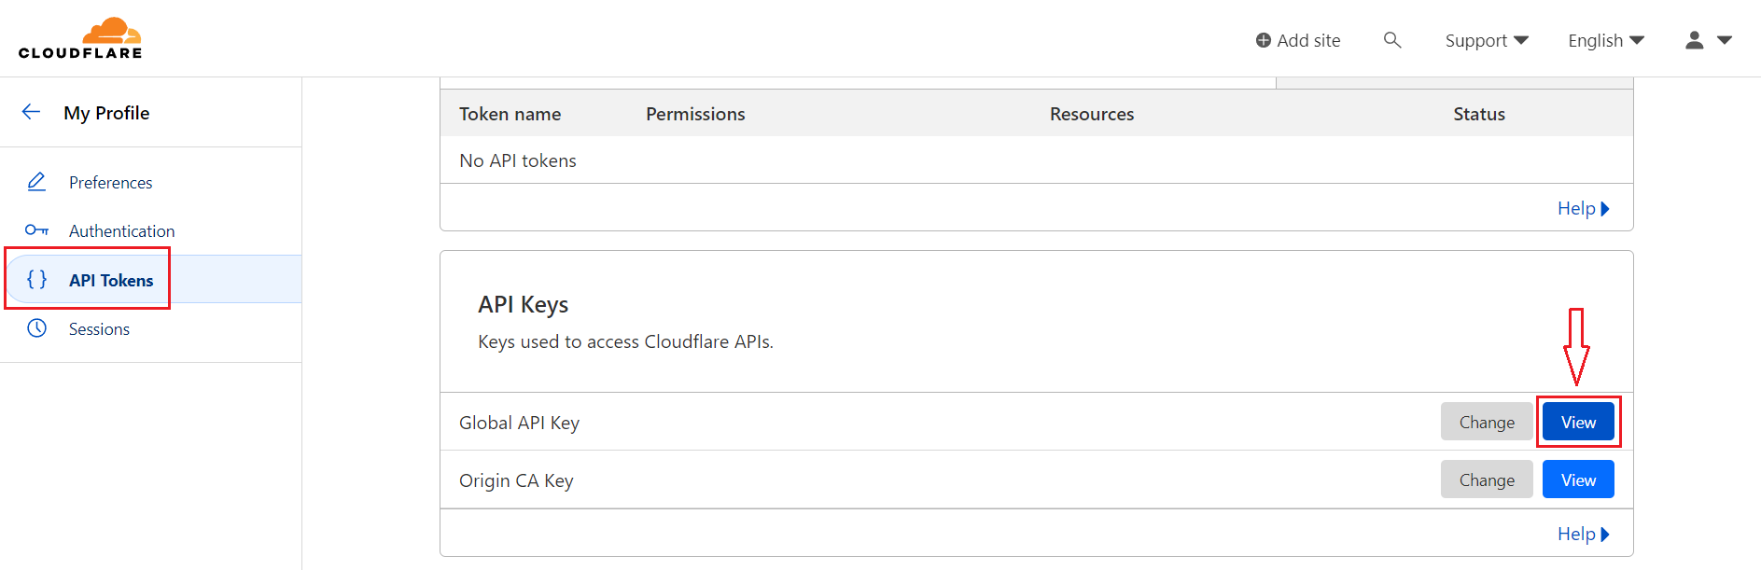Open the Preferences section
Viewport: 1761px width, 570px height.
click(x=110, y=182)
